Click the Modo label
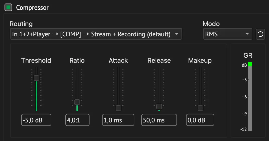Image resolution: width=269 pixels, height=141 pixels. point(211,24)
